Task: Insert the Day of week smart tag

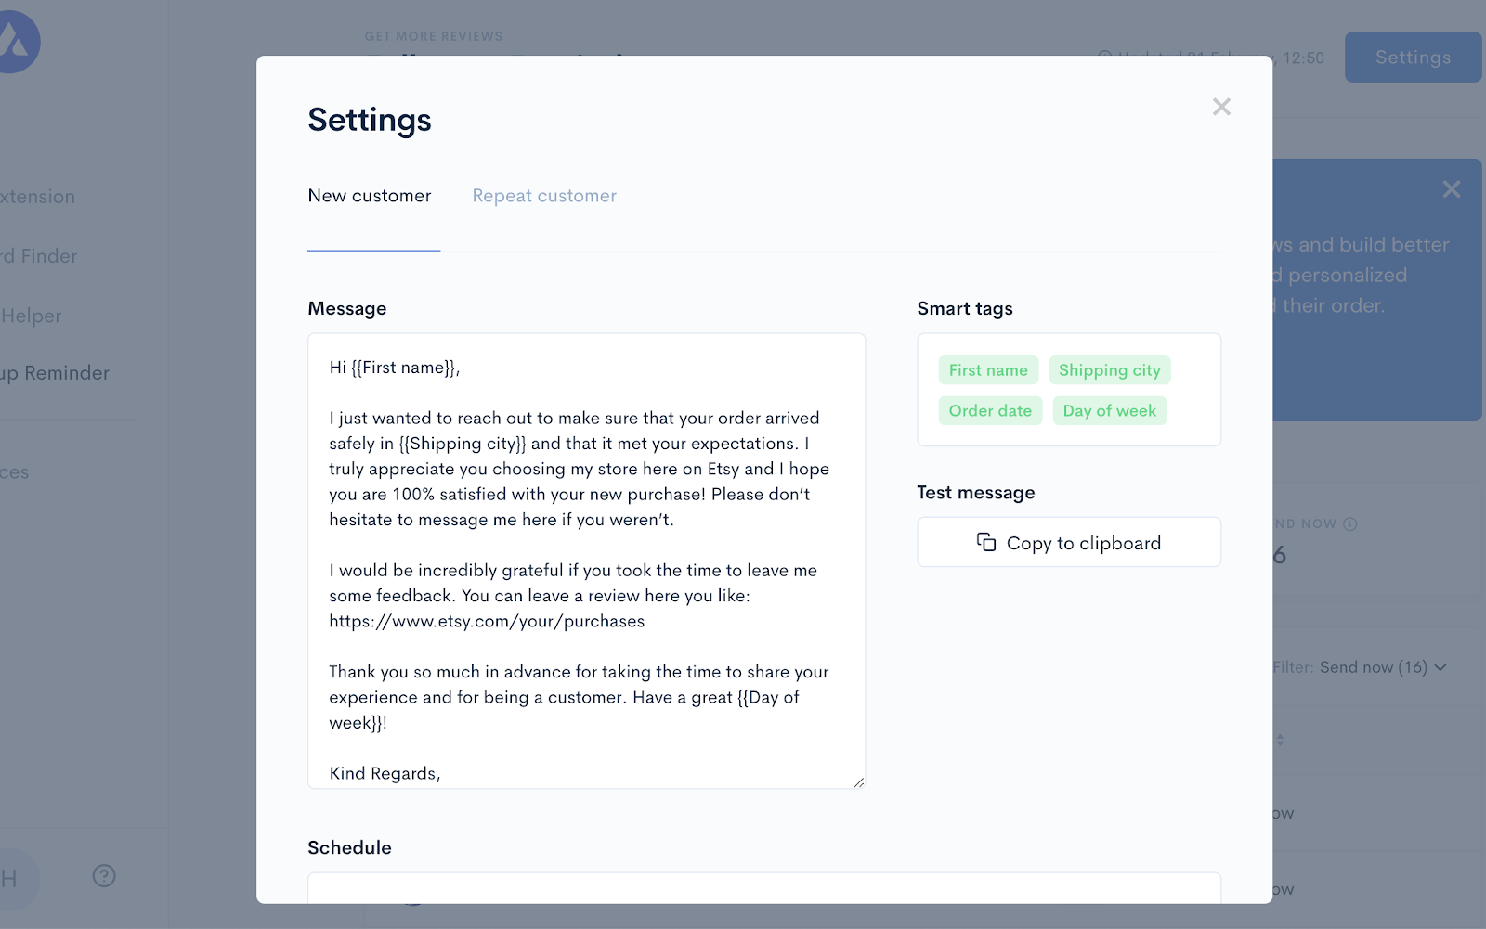Action: point(1110,411)
